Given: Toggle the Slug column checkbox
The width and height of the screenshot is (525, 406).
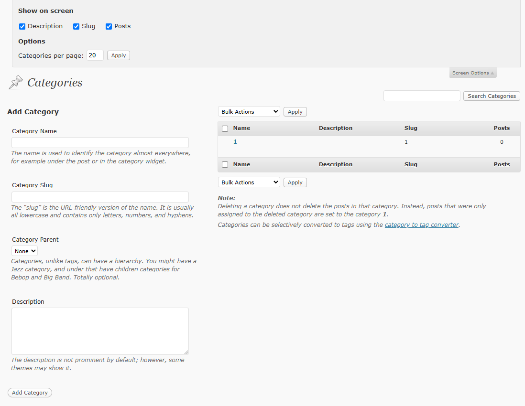Looking at the screenshot, I should pos(76,26).
